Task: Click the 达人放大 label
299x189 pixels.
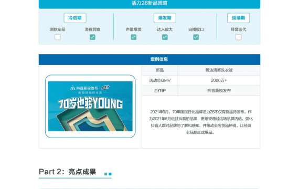Action: (x=165, y=29)
